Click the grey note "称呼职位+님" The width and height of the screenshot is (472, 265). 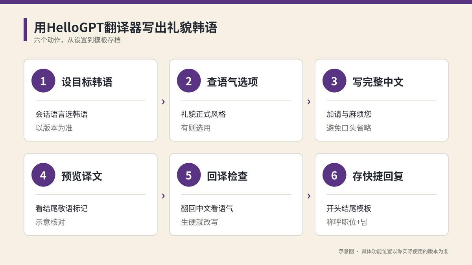347,222
